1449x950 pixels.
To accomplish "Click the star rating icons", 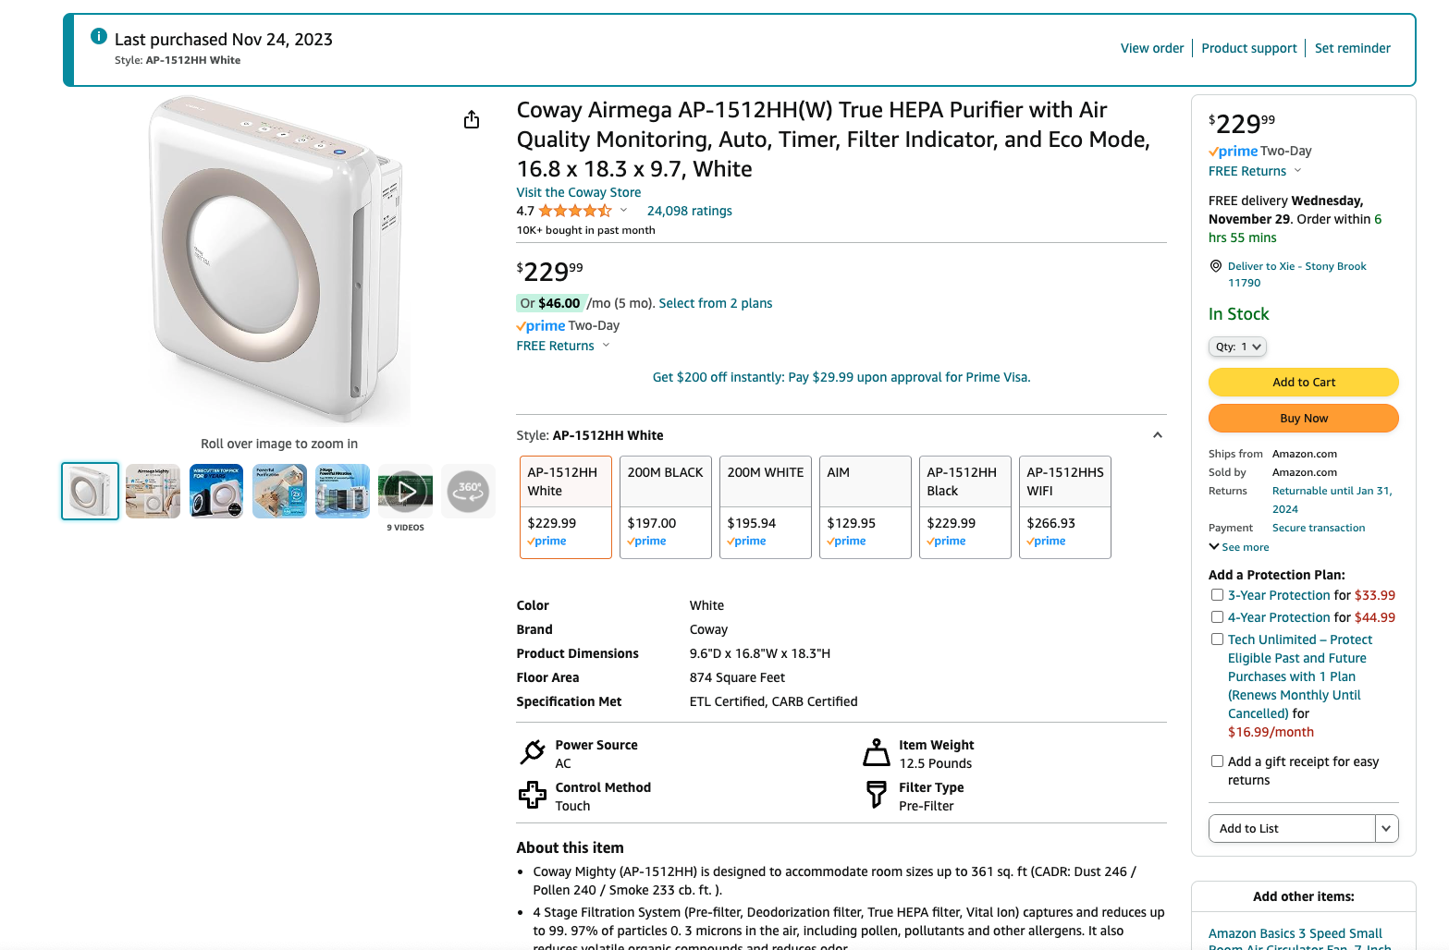I will click(x=575, y=212).
